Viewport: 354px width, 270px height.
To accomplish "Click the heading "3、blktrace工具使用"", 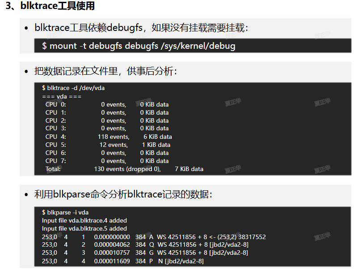I will pyautogui.click(x=50, y=7).
